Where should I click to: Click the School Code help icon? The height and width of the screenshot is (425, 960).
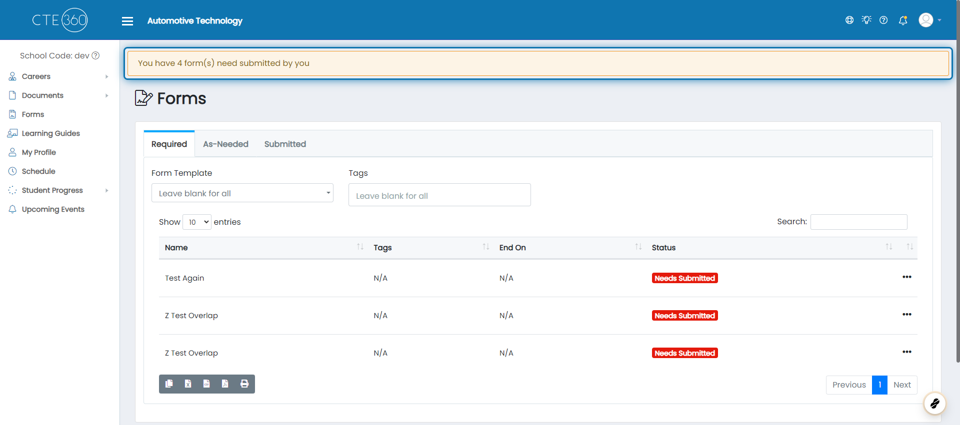[95, 55]
